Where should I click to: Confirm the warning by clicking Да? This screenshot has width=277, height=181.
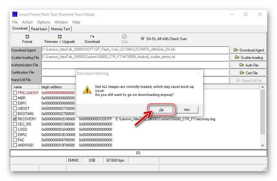(161, 110)
